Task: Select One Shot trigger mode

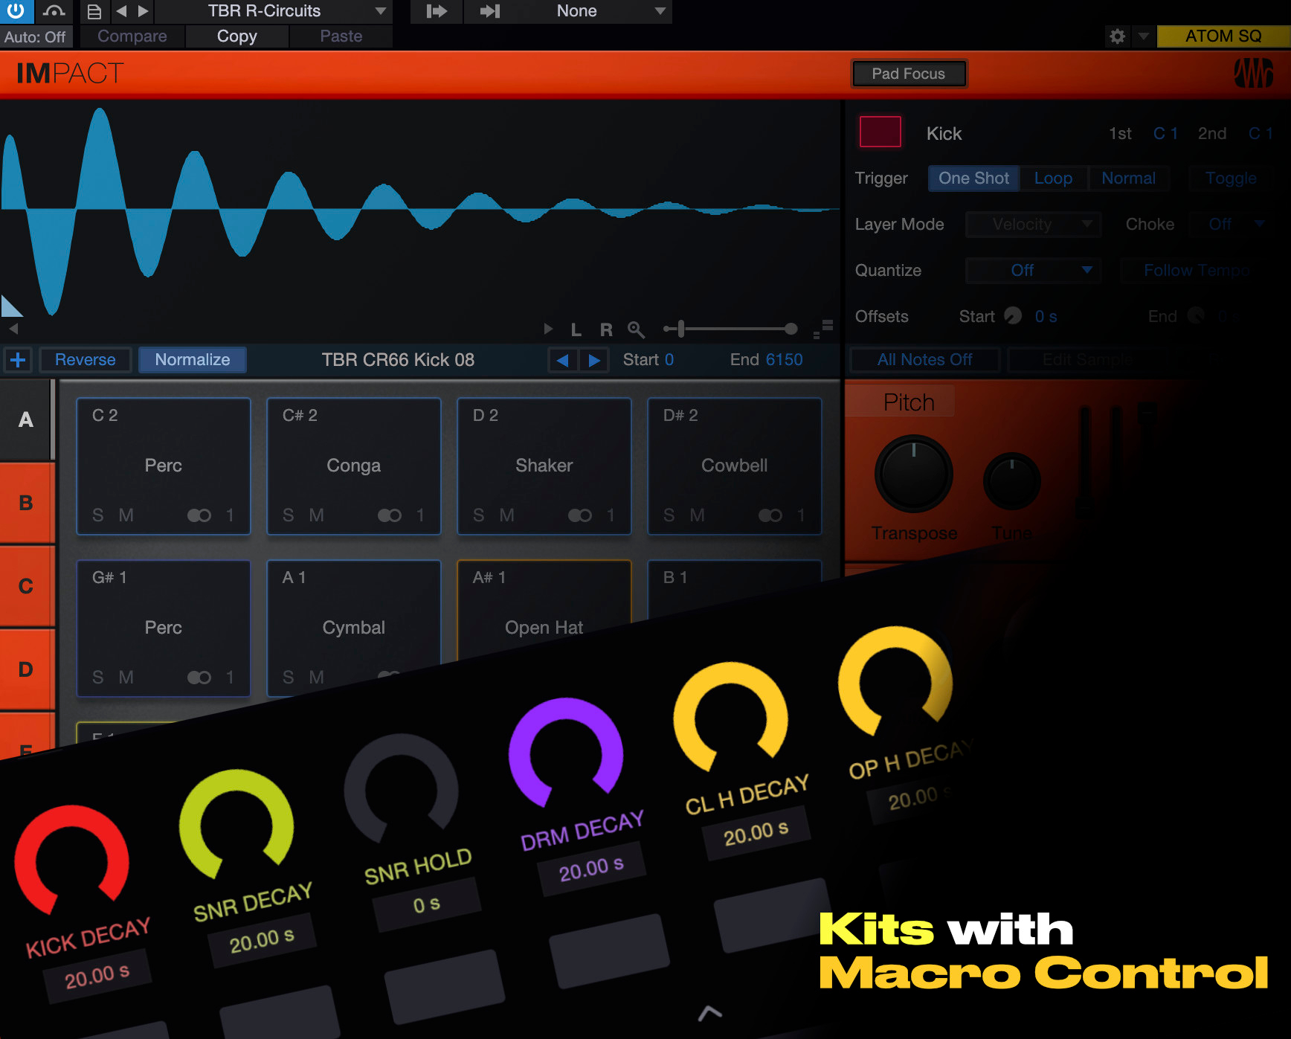Action: 973,178
